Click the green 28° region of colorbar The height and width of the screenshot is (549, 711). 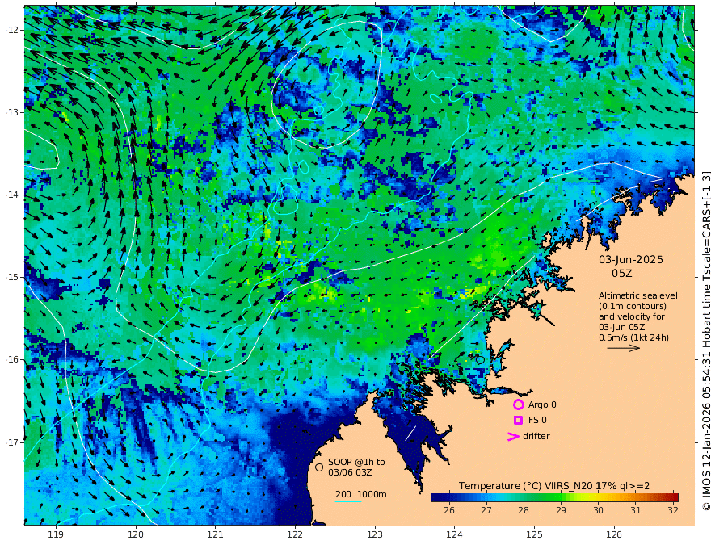click(524, 497)
